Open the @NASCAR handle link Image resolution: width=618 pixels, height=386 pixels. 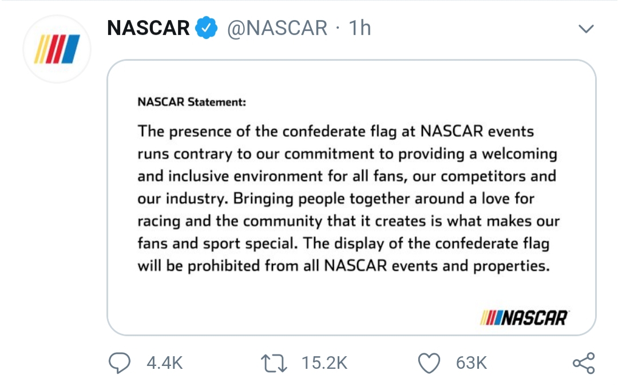(277, 28)
